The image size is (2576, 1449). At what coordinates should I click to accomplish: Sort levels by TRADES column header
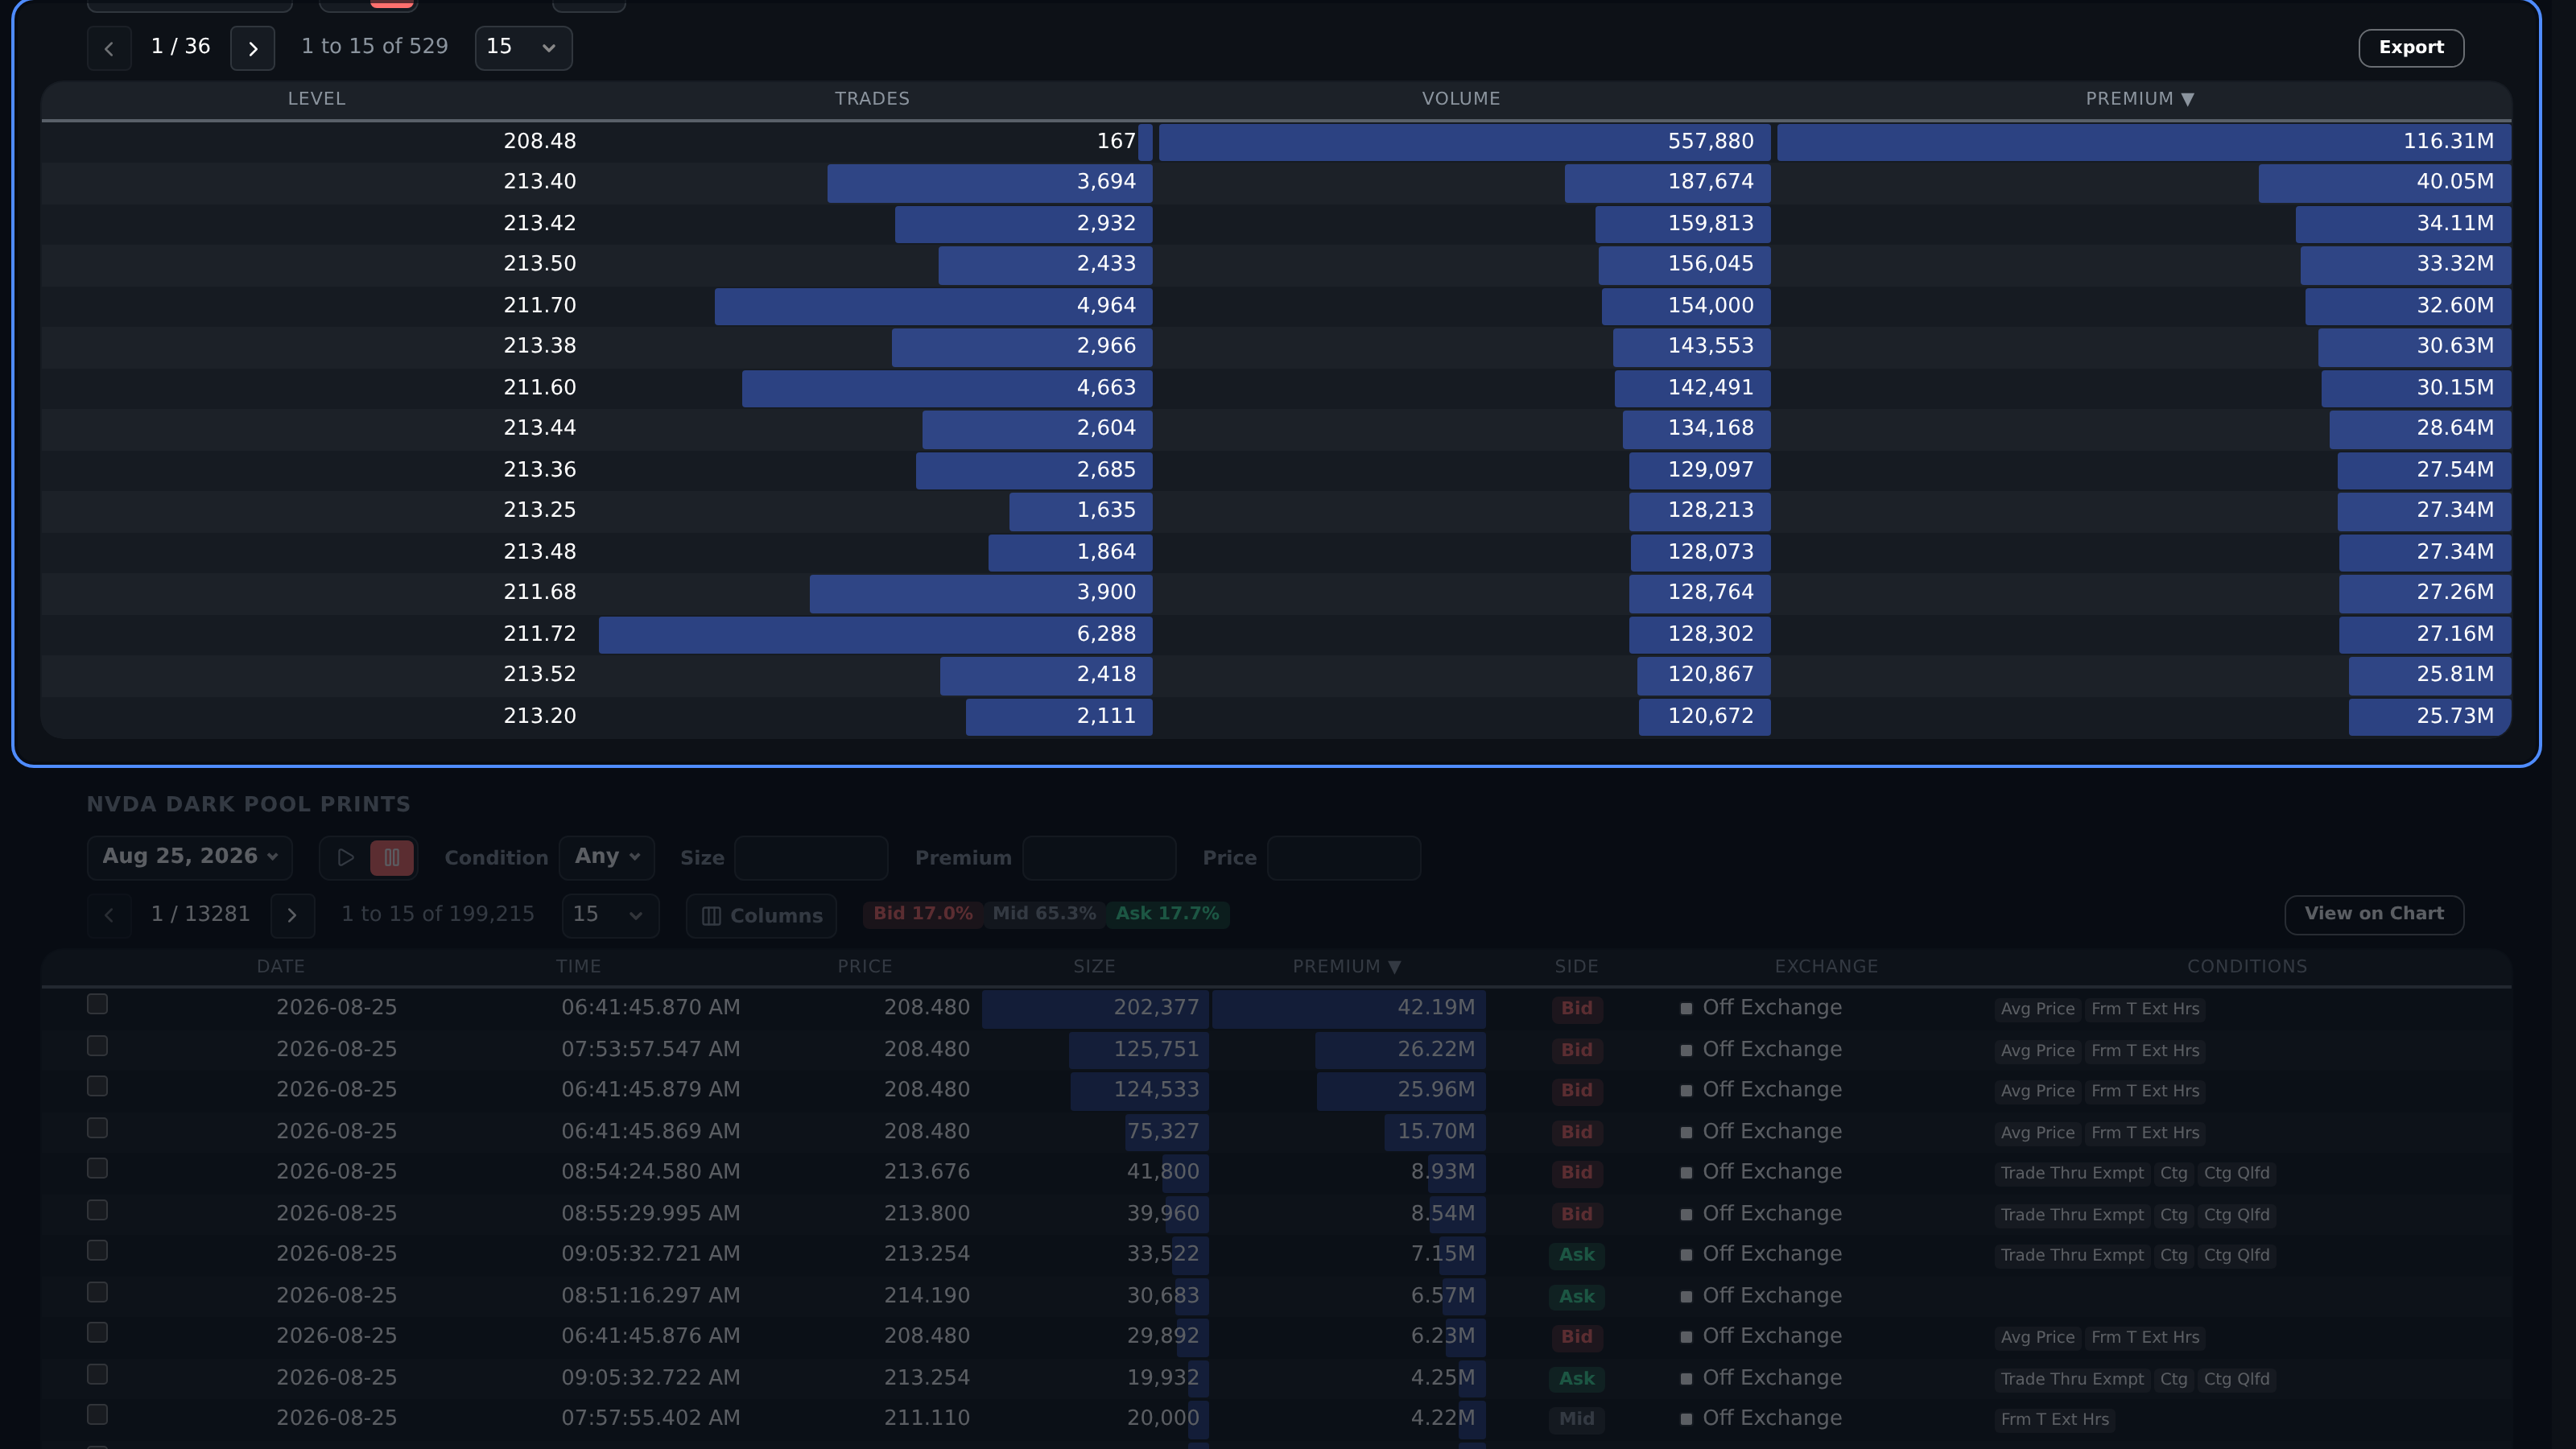[x=872, y=99]
